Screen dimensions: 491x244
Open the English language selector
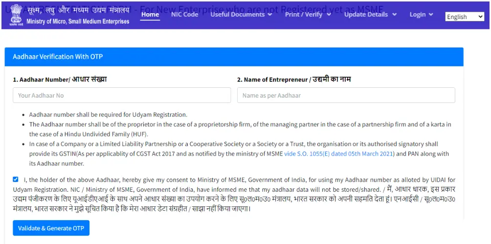tap(465, 17)
